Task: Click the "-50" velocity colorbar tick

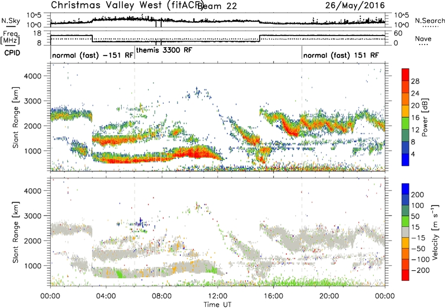Action: (x=418, y=249)
